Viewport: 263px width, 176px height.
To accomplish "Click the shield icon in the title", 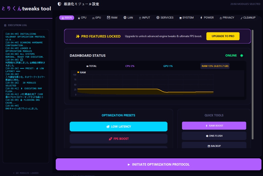I will click(59, 4).
